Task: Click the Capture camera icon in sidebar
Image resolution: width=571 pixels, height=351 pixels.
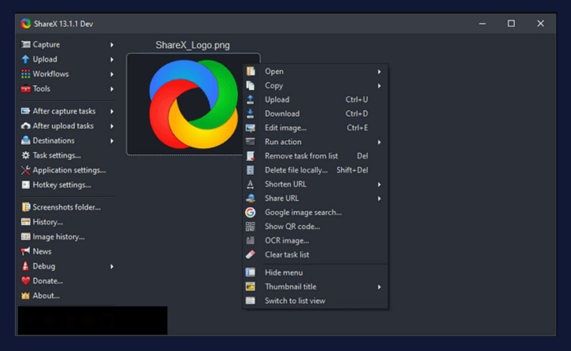Action: point(26,44)
